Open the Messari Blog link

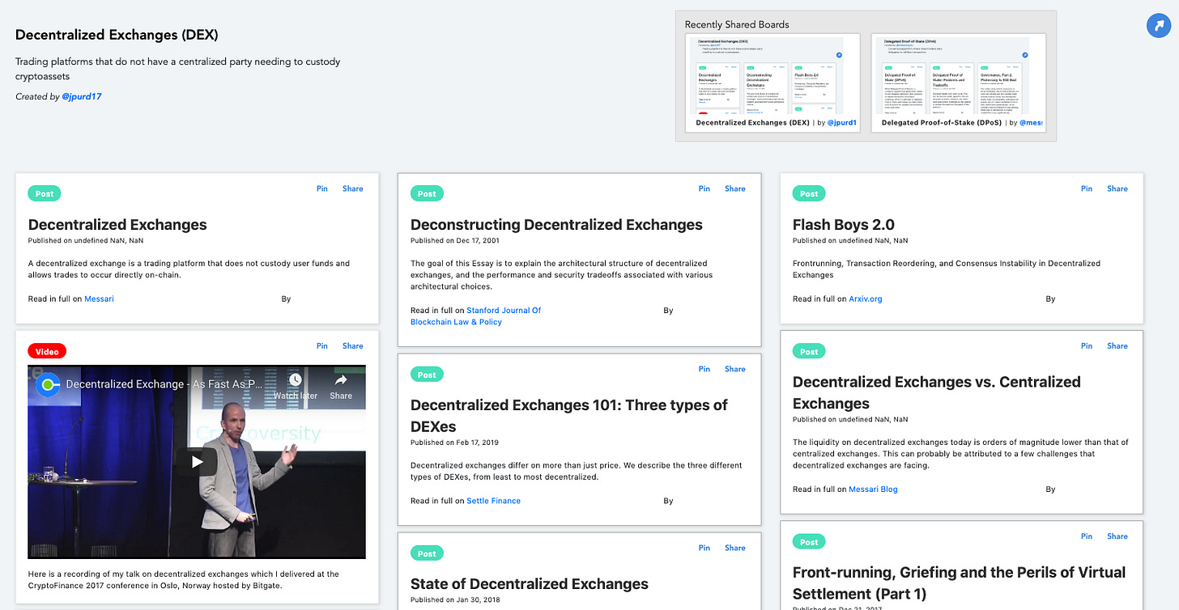point(873,489)
